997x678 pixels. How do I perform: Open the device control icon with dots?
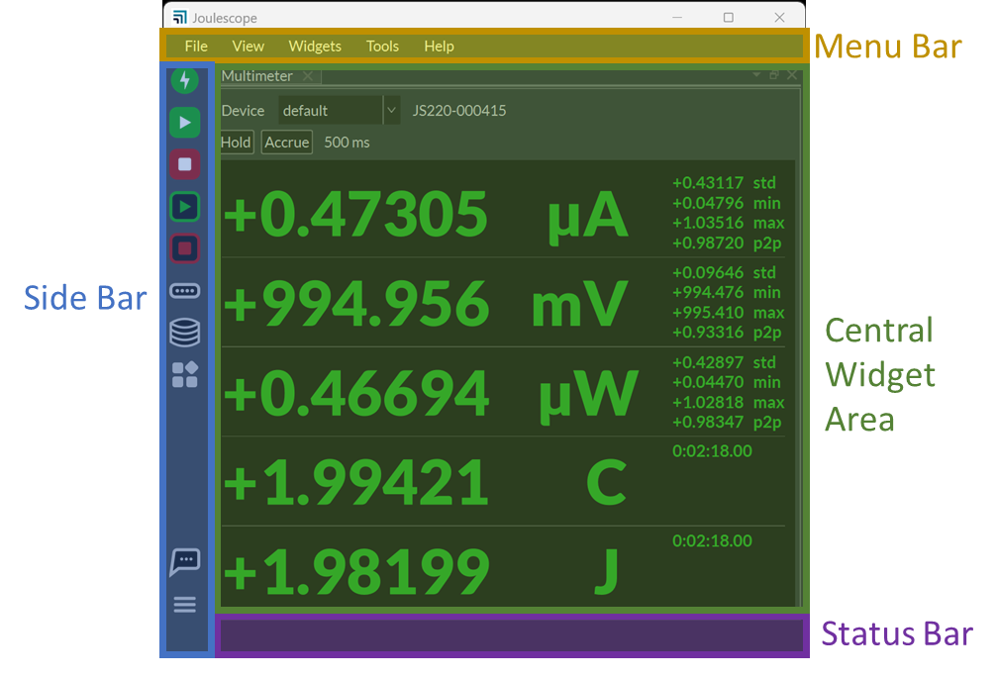[x=185, y=291]
